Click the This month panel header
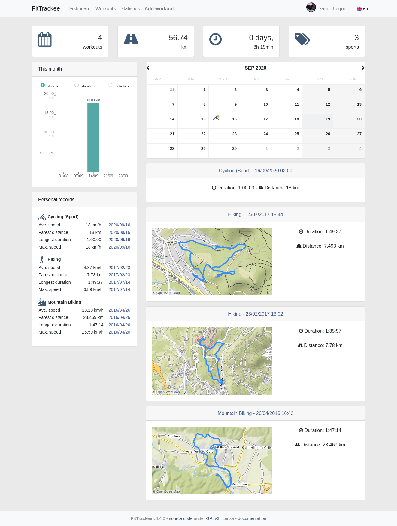Image resolution: width=397 pixels, height=526 pixels. pos(84,69)
